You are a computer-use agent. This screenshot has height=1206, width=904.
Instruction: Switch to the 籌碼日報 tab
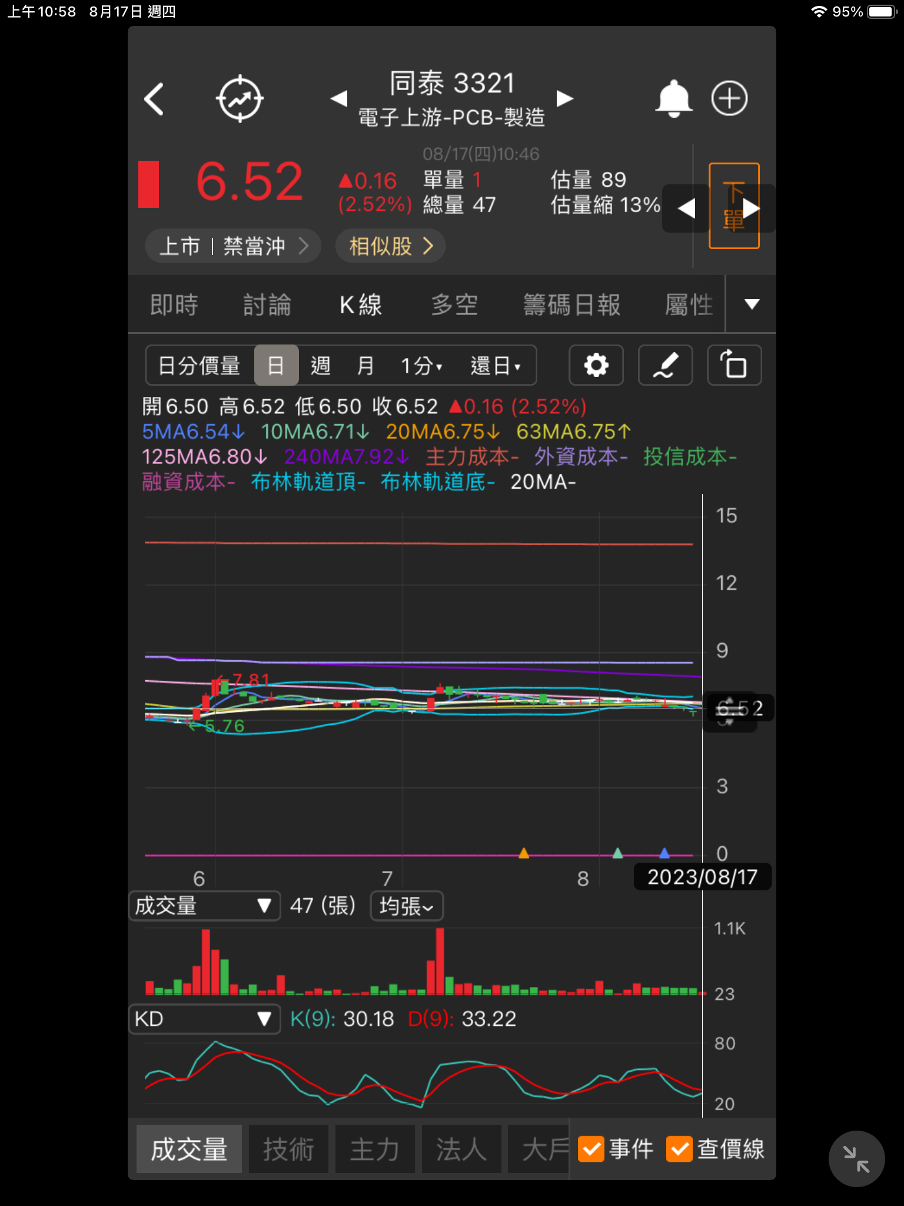click(571, 305)
